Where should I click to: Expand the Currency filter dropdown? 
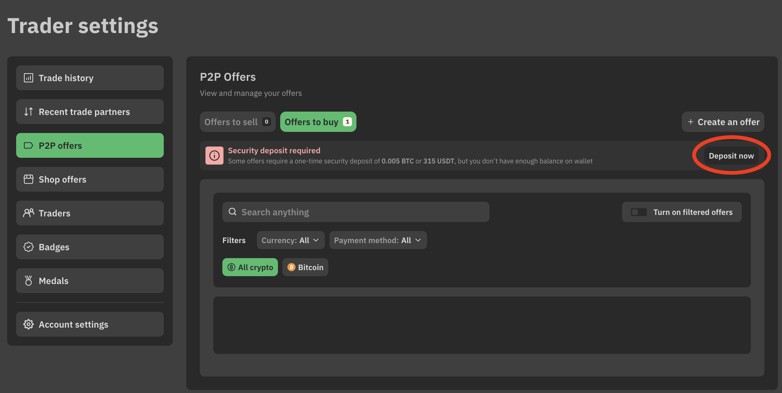tap(290, 240)
